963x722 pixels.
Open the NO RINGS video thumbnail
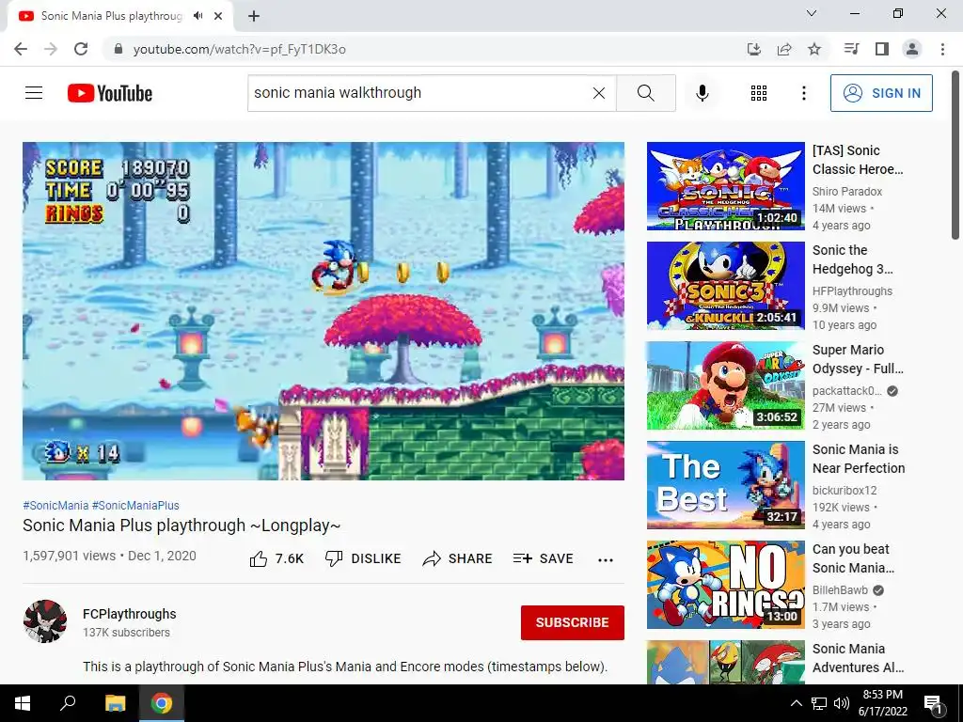point(725,585)
